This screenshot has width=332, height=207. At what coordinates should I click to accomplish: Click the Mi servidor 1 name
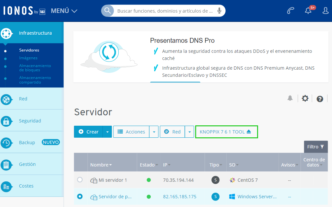pos(113,180)
